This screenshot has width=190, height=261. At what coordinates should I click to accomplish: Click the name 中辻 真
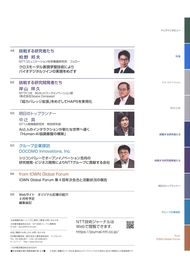(x=27, y=119)
